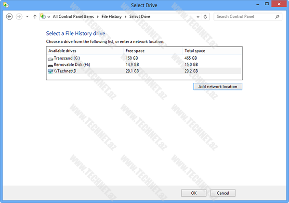Image resolution: width=289 pixels, height=203 pixels.
Task: Click the Back navigation arrow
Action: tap(9, 16)
